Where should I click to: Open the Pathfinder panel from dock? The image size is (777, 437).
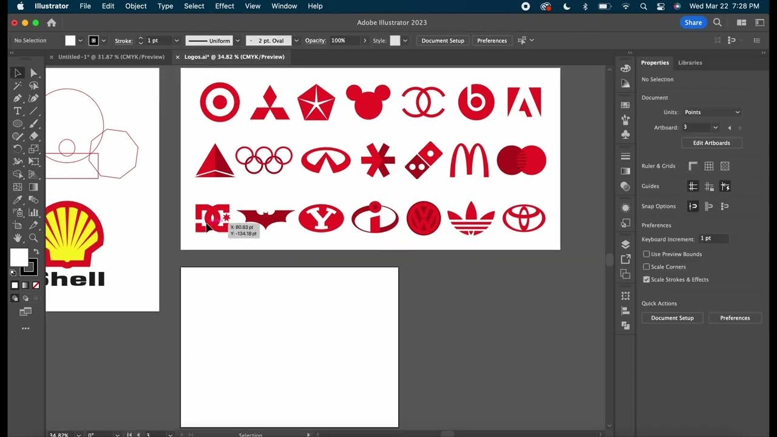[625, 325]
